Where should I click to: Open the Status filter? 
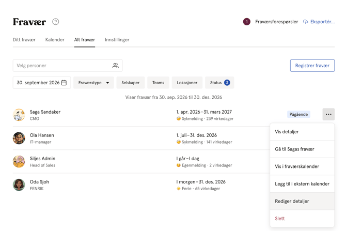point(219,83)
